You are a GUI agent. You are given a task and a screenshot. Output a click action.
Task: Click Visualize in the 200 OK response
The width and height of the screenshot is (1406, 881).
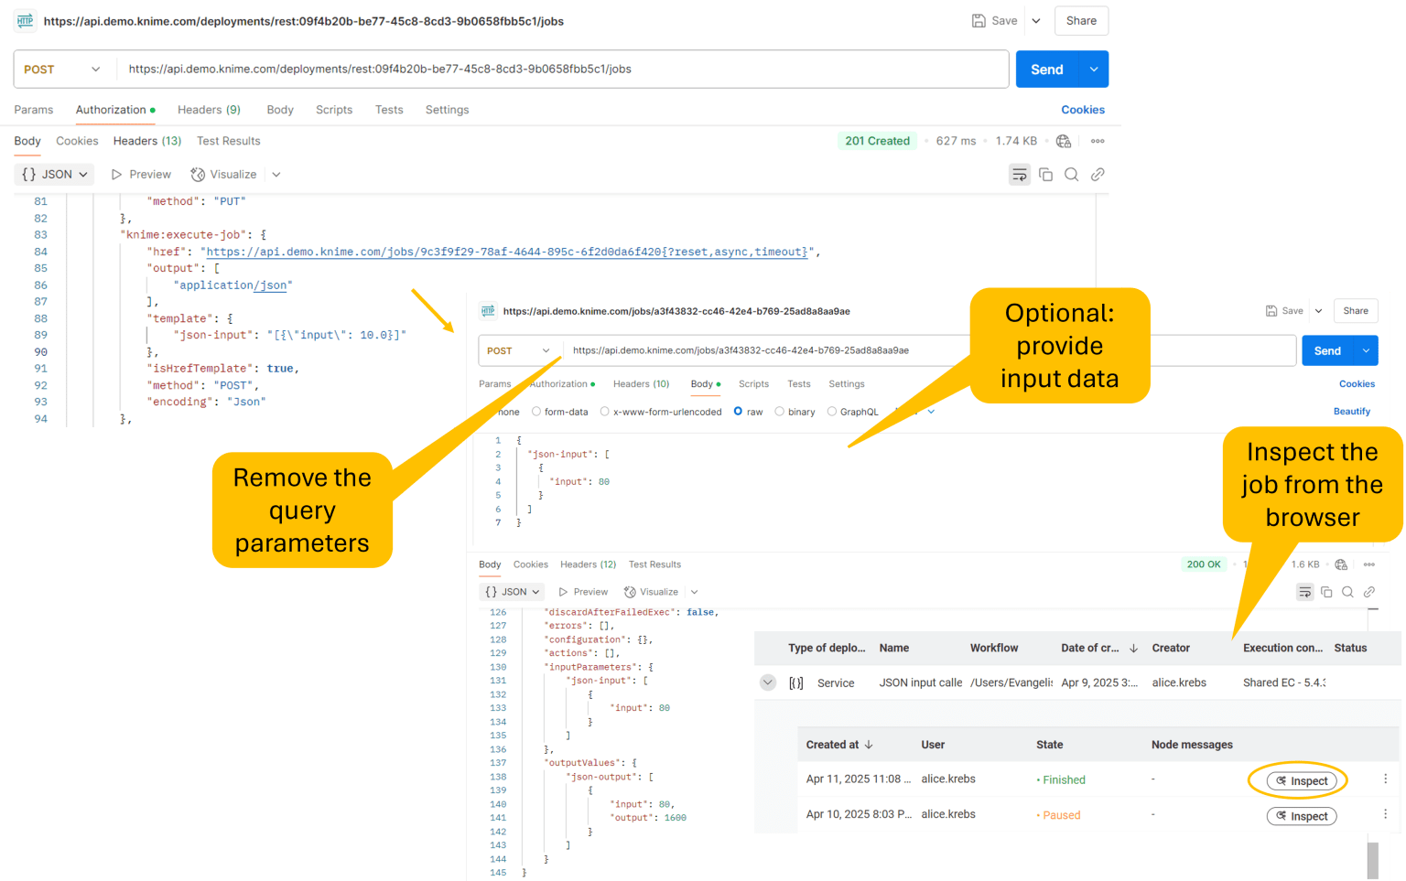click(x=651, y=592)
